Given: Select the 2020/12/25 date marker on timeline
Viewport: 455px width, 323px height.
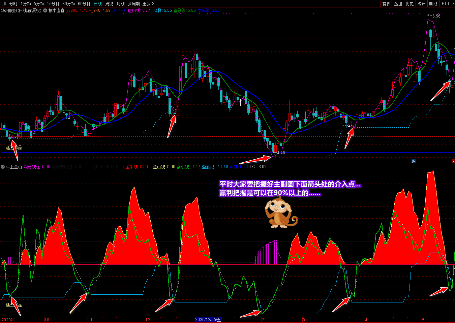Looking at the screenshot, I should (208, 320).
